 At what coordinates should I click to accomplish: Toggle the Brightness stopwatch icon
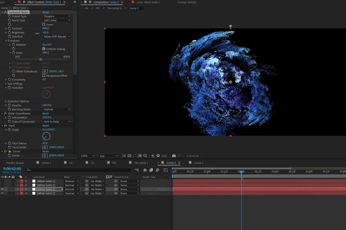click(x=10, y=33)
